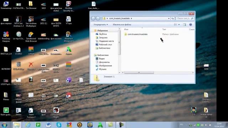Select the IMGTool_2.0 folder on desktop
The height and width of the screenshot is (128, 228).
(x=6, y=50)
